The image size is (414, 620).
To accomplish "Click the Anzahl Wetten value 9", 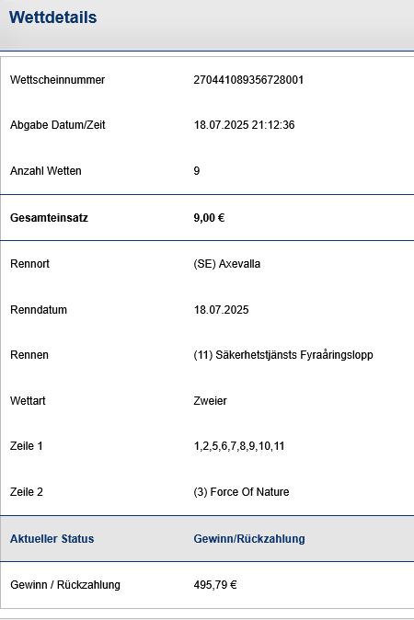I will click(197, 171).
